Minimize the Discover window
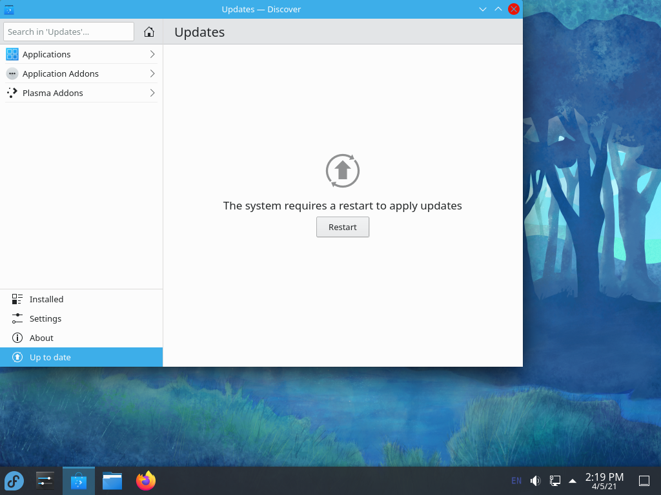The width and height of the screenshot is (661, 495). 483,9
